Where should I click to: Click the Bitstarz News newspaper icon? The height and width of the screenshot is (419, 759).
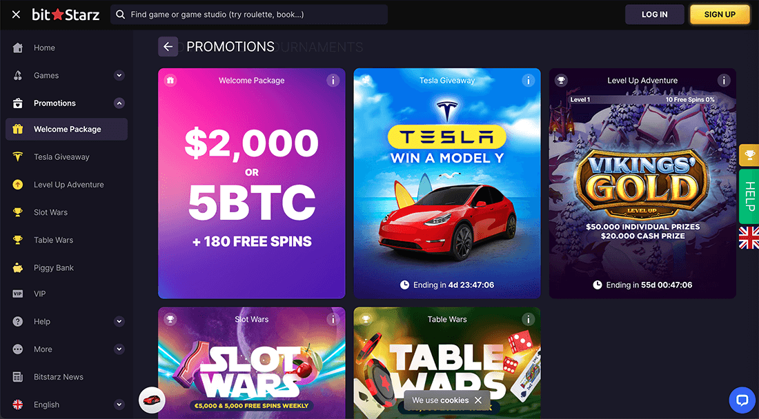(19, 376)
